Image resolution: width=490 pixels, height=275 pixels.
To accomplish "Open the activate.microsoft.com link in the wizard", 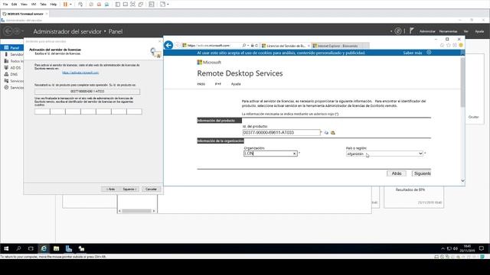I will [x=80, y=73].
